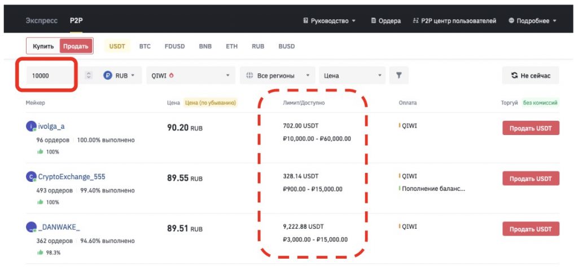Click the 89.55 RUB price
578x270 pixels.
[185, 178]
